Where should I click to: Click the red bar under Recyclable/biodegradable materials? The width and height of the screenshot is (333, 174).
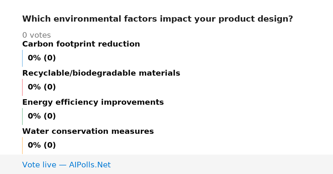point(22,87)
